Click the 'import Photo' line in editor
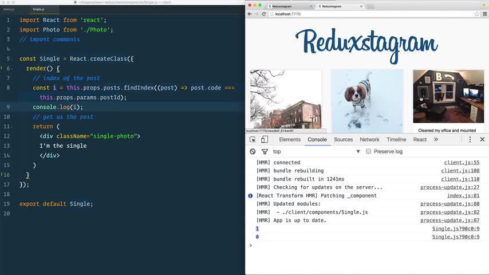This screenshot has width=489, height=275. pos(66,30)
